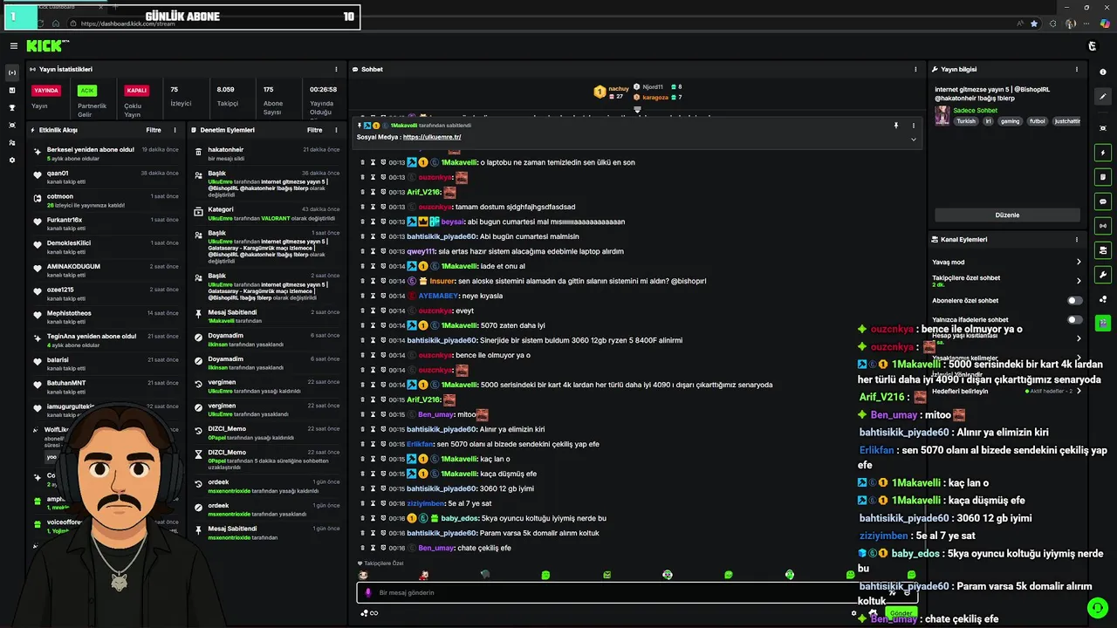Click the filled green icon in right toolbar
1117x628 pixels.
(x=1103, y=324)
